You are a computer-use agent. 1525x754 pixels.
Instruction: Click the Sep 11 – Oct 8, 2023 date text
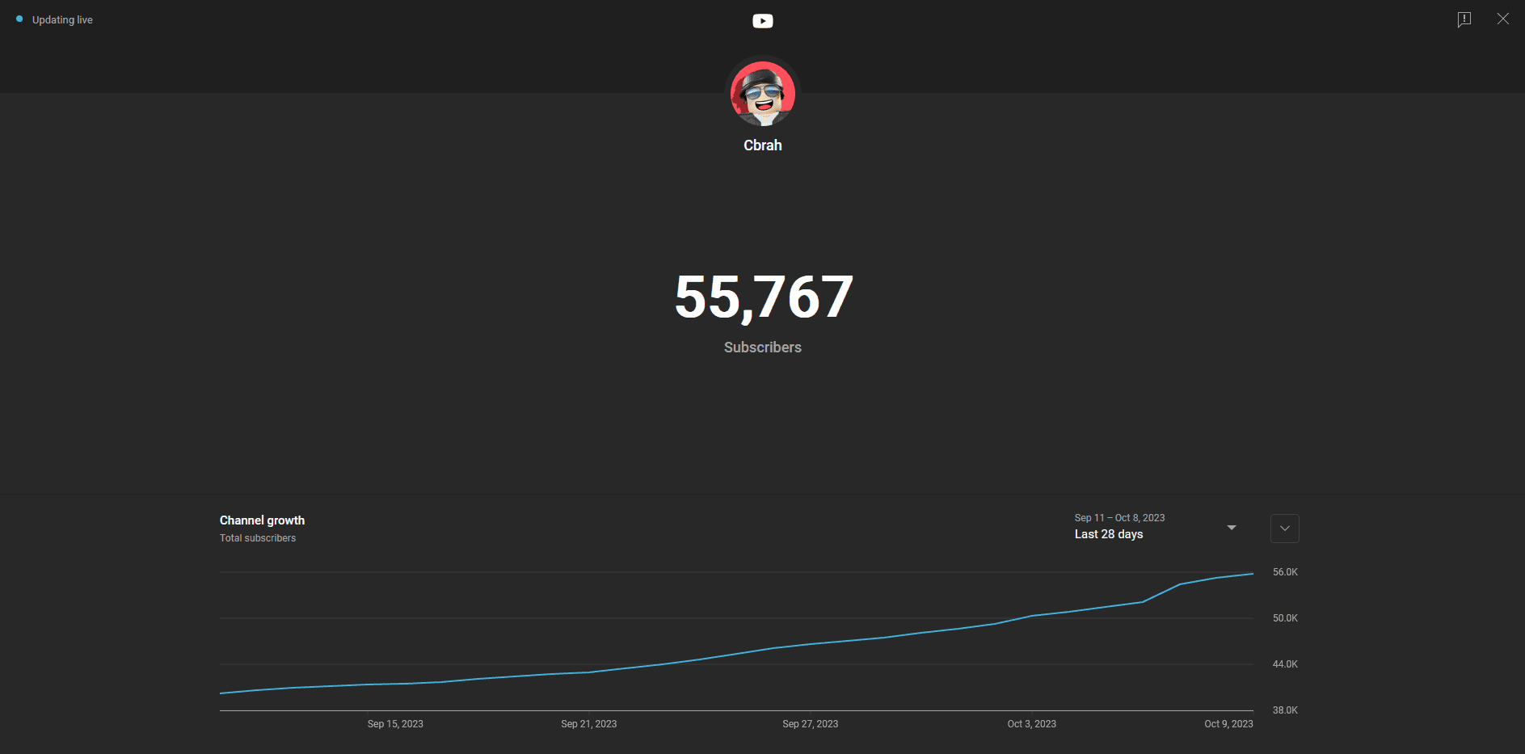click(x=1118, y=517)
